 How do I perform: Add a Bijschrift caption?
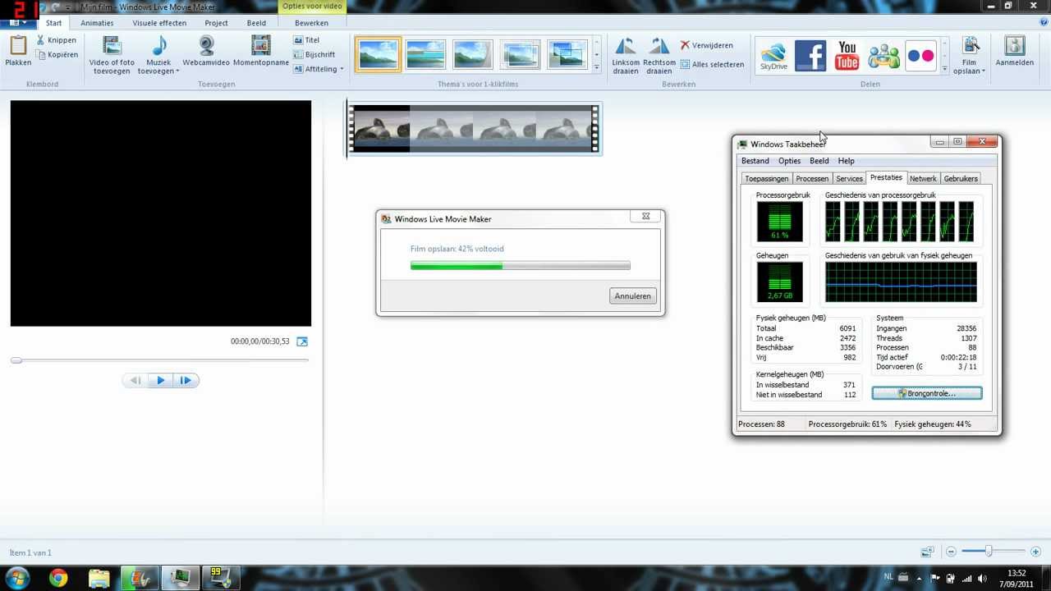[x=314, y=55]
